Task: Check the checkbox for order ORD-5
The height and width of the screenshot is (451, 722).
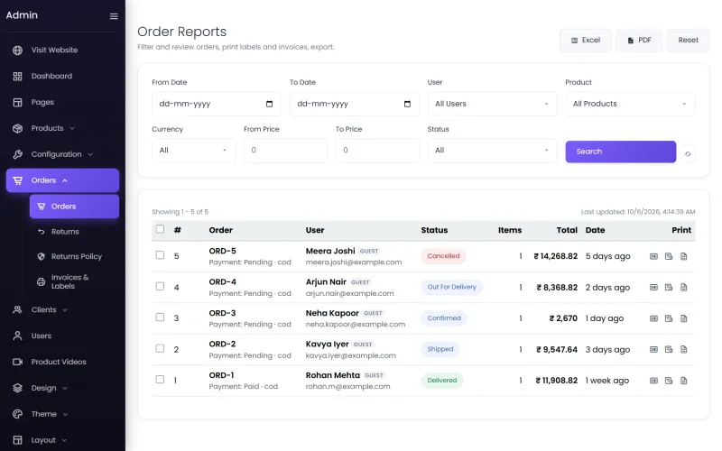Action: coord(160,255)
